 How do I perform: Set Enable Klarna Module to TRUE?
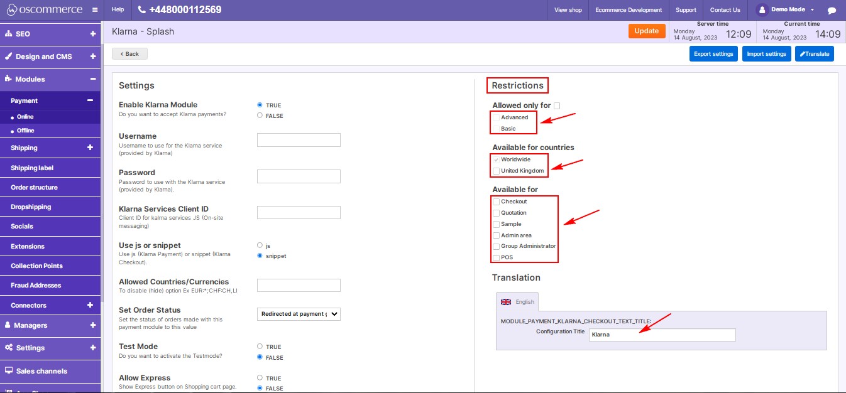[260, 105]
